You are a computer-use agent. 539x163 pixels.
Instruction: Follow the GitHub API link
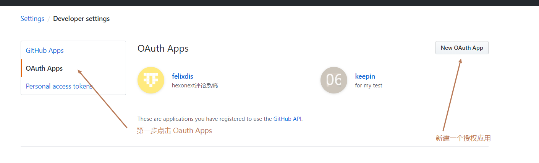[x=288, y=119]
